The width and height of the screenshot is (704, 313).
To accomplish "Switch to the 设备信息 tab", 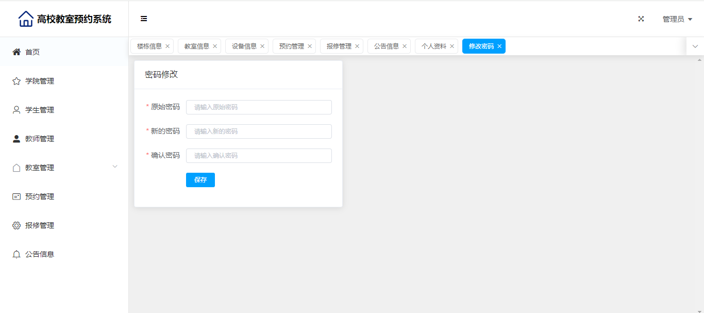I will pyautogui.click(x=247, y=46).
